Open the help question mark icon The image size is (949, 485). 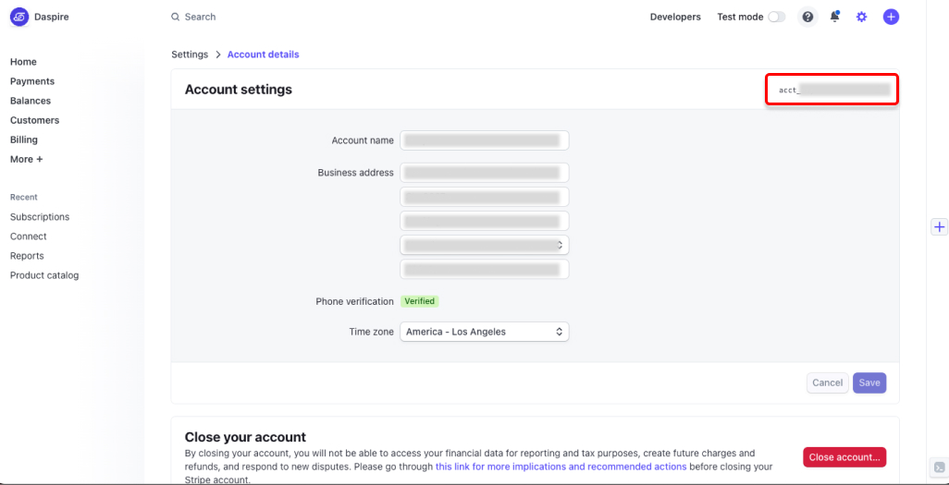pyautogui.click(x=807, y=17)
